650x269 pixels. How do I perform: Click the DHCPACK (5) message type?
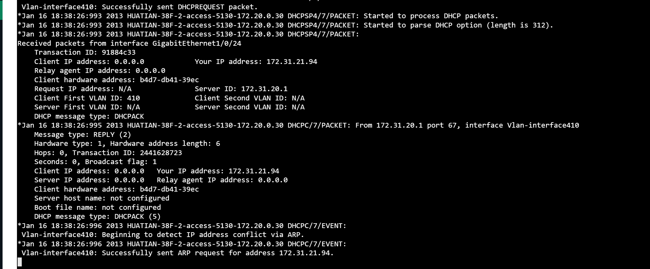click(137, 217)
